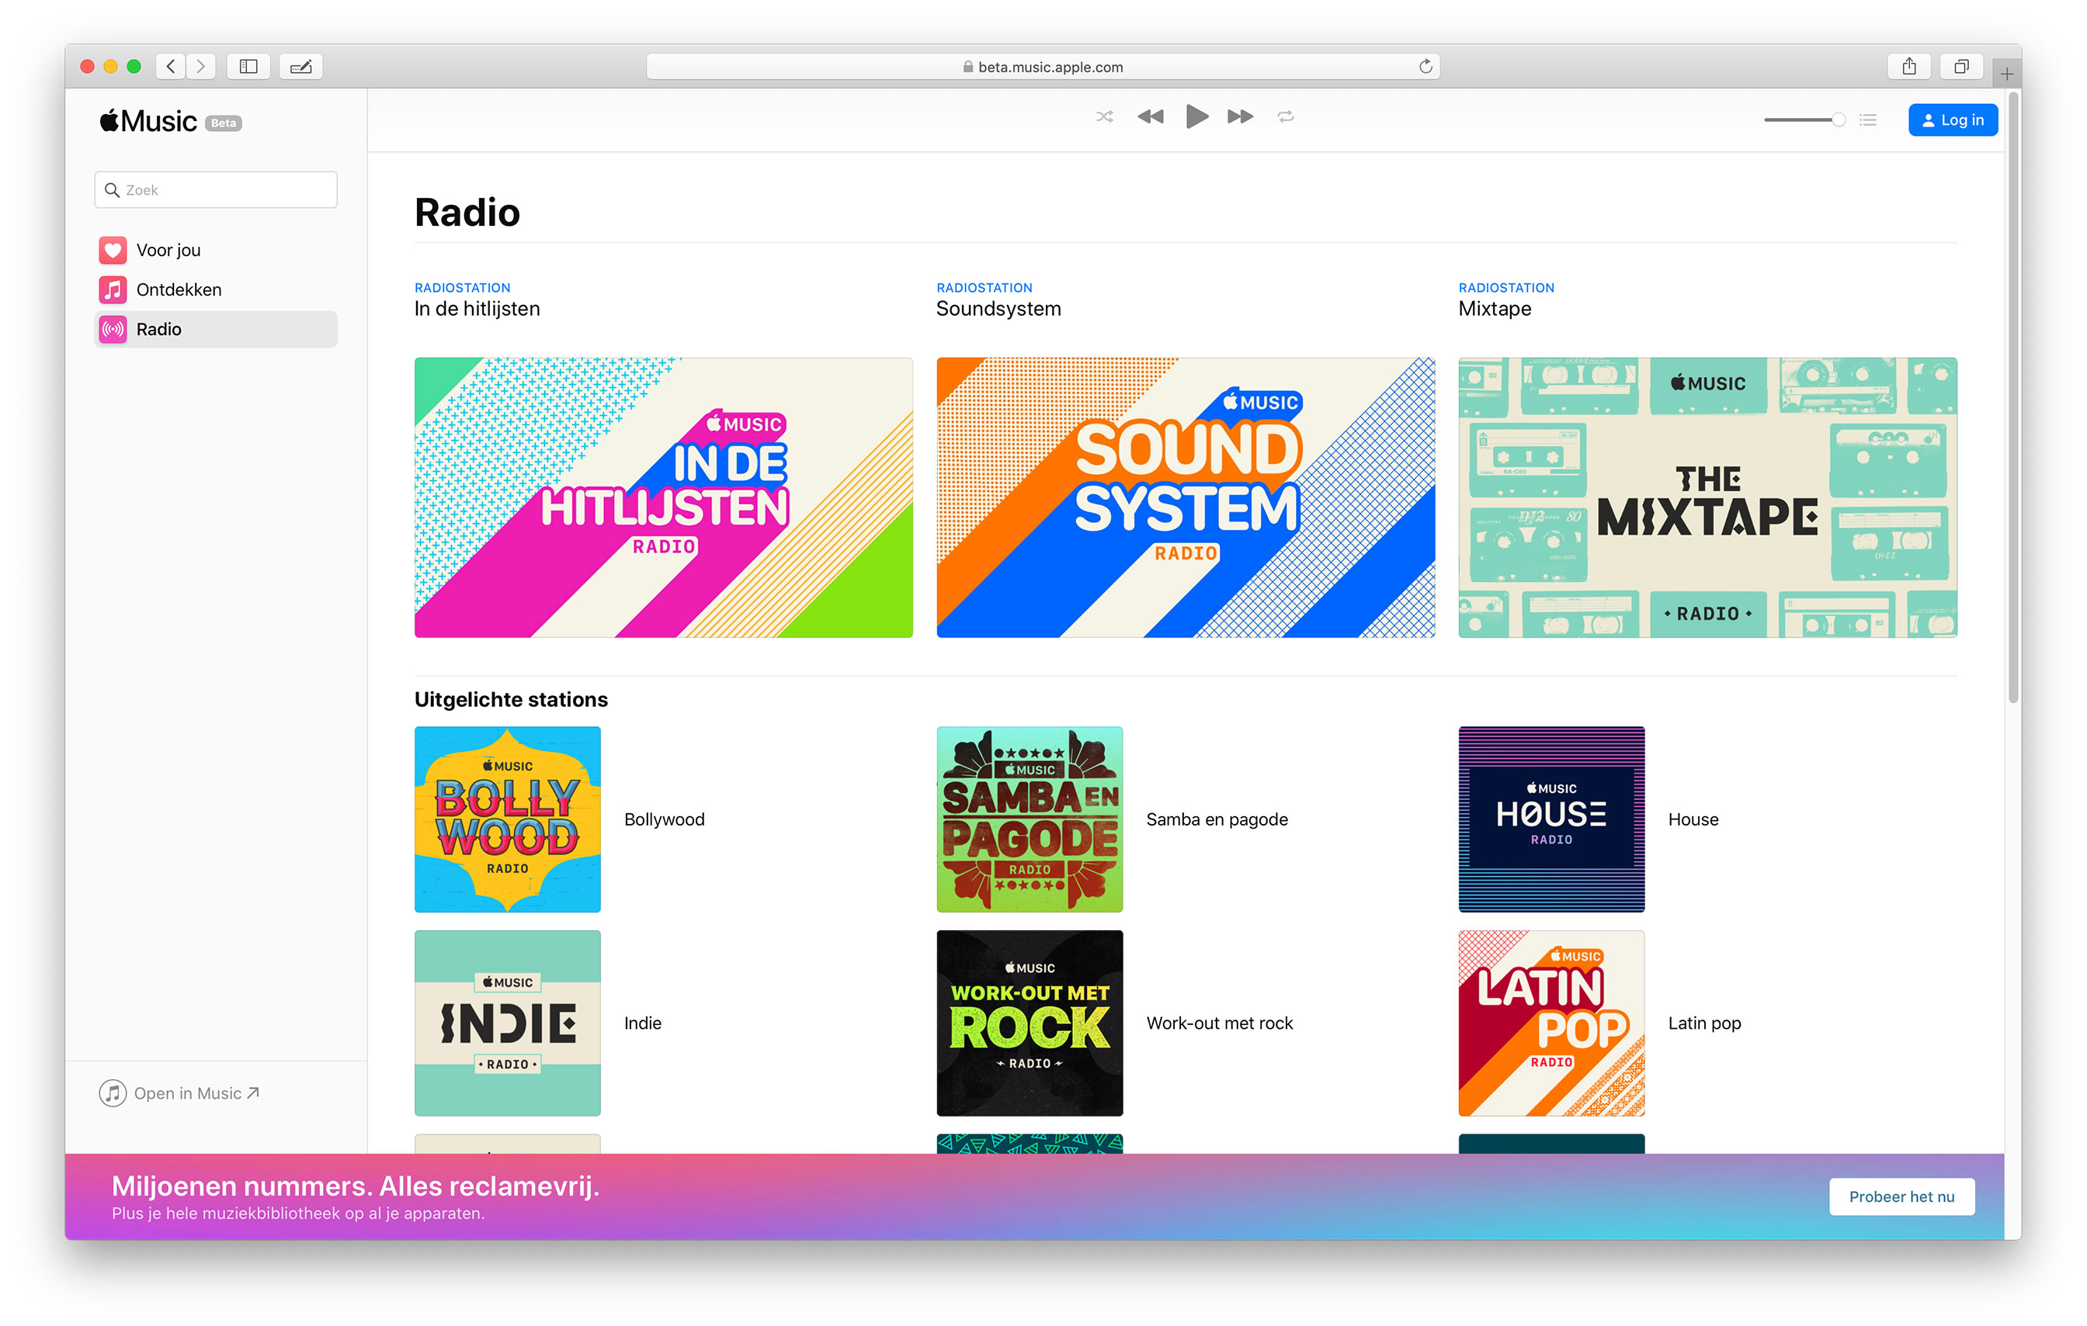Open the Samba en Pagode Radio artwork
2087x1326 pixels.
pyautogui.click(x=1030, y=819)
